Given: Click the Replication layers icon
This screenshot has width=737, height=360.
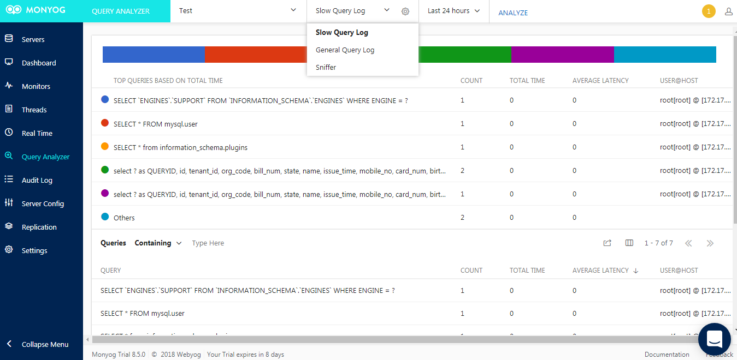Looking at the screenshot, I should click(x=9, y=226).
